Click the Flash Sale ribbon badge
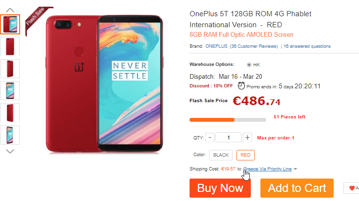 (x=34, y=18)
